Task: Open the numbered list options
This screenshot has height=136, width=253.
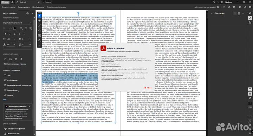Action: pos(26,28)
